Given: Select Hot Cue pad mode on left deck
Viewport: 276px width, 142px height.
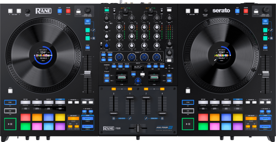Looking at the screenshot, I should pos(25,102).
